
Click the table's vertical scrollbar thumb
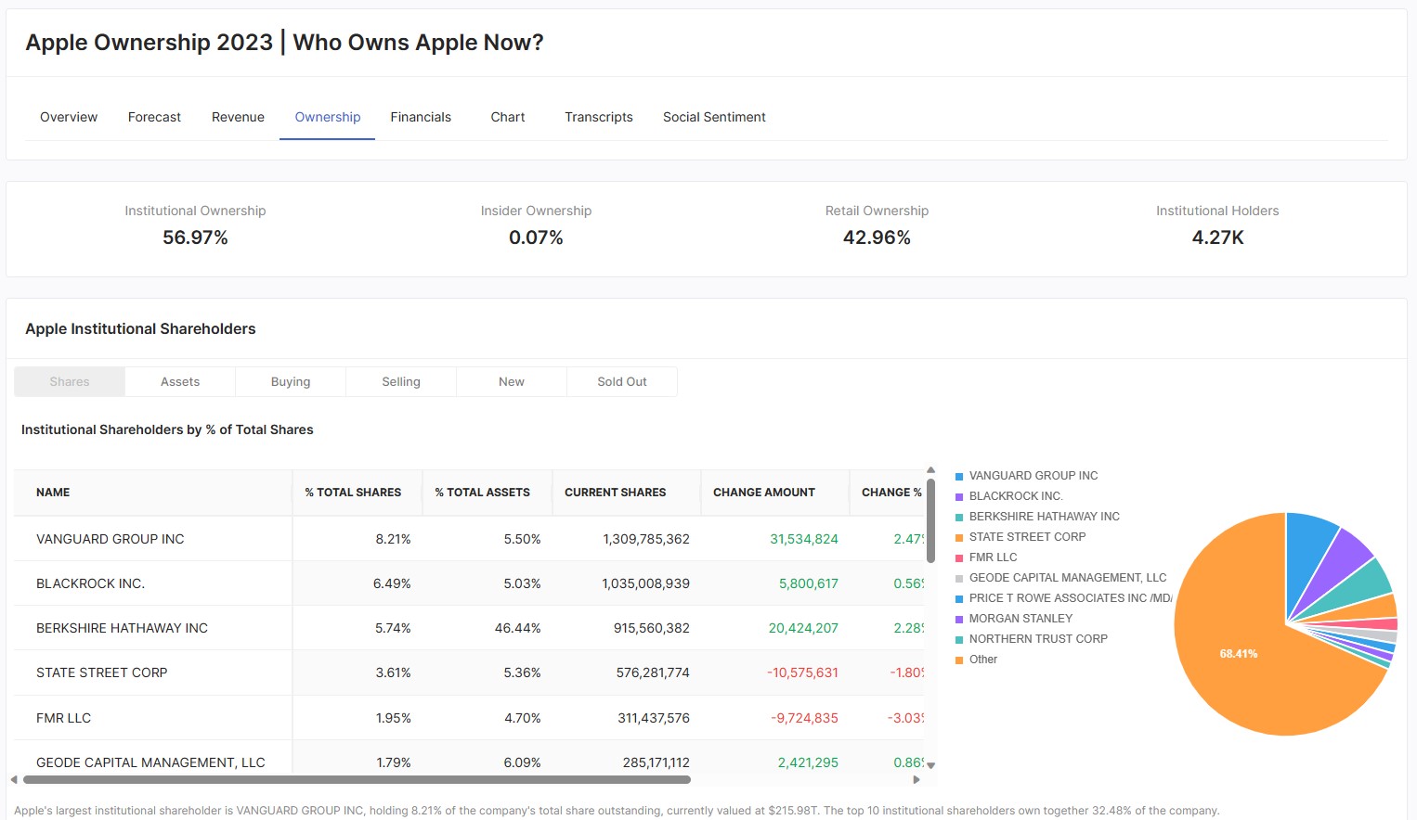point(930,520)
